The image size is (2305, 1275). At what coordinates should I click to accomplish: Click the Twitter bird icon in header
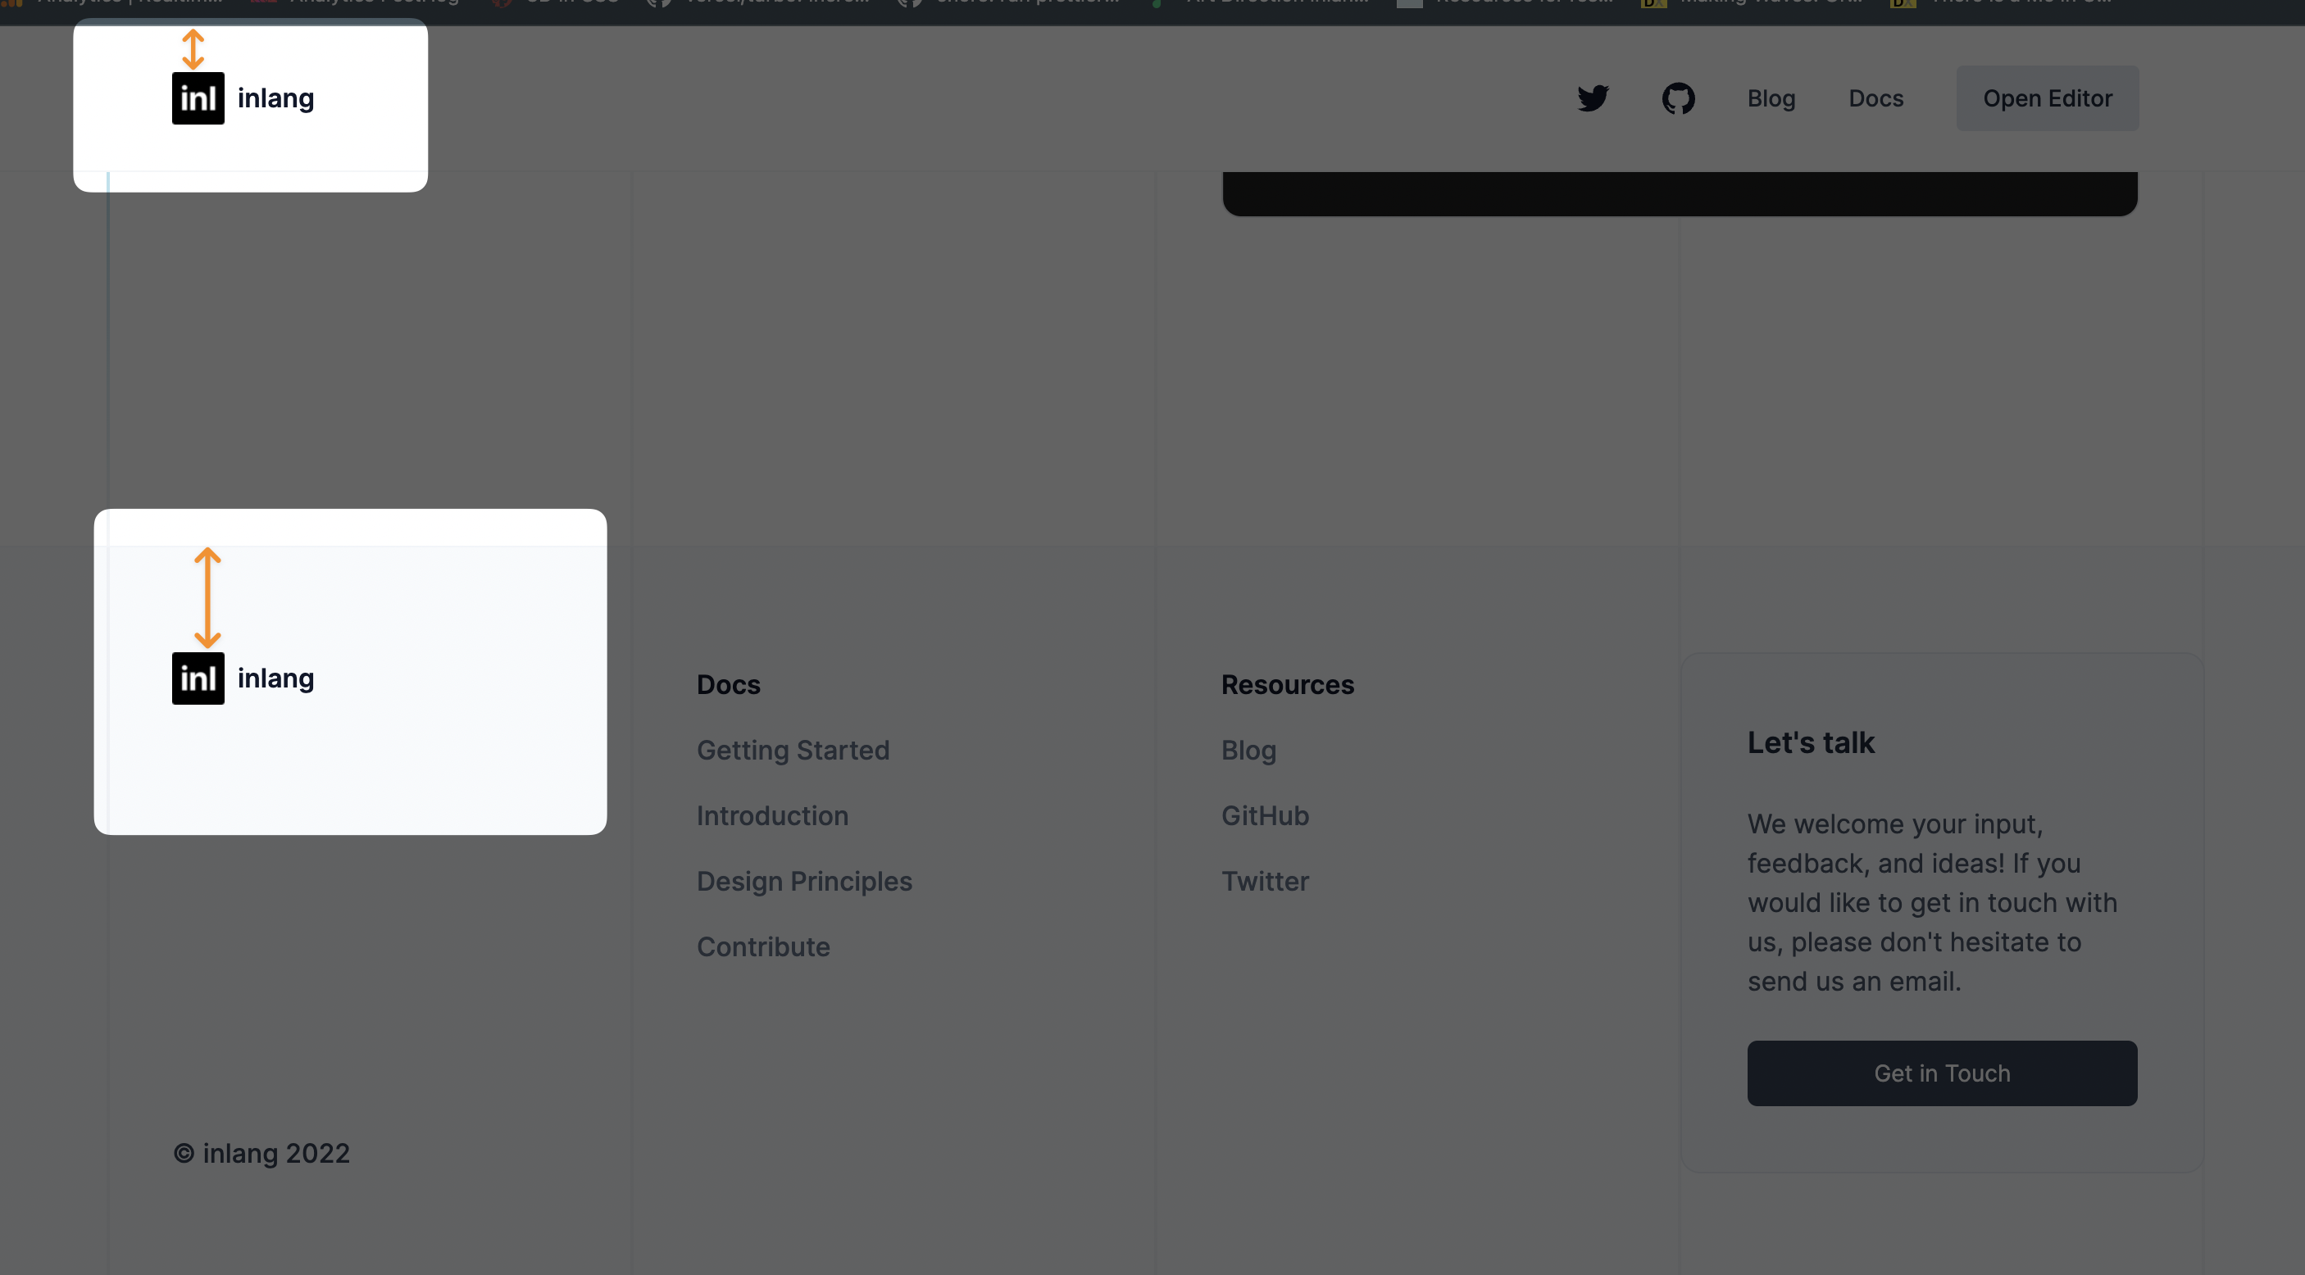click(1593, 98)
